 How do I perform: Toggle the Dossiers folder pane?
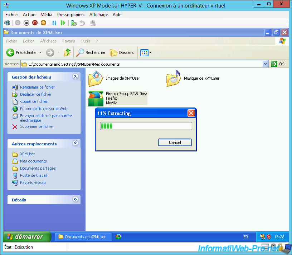122,52
